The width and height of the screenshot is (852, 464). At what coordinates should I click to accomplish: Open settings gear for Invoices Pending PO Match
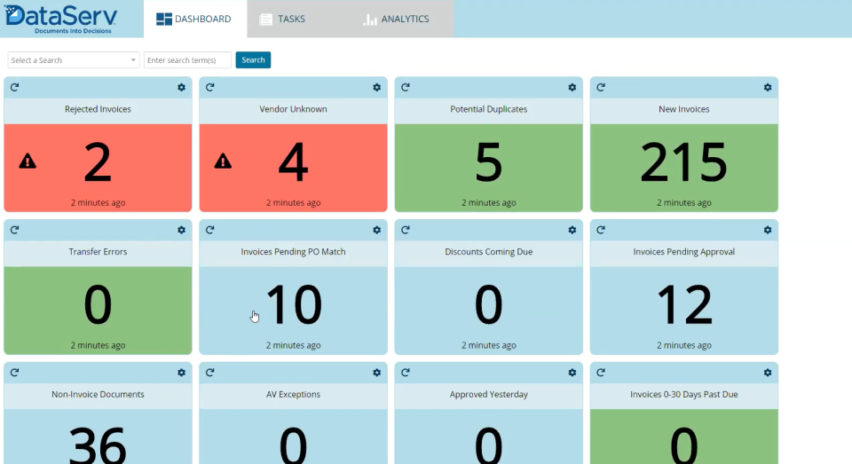point(376,230)
